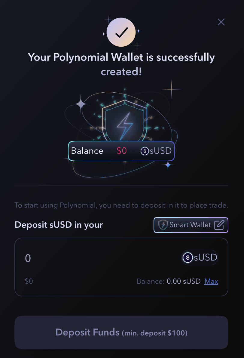
Task: Click Deposit Funds button
Action: 121,332
